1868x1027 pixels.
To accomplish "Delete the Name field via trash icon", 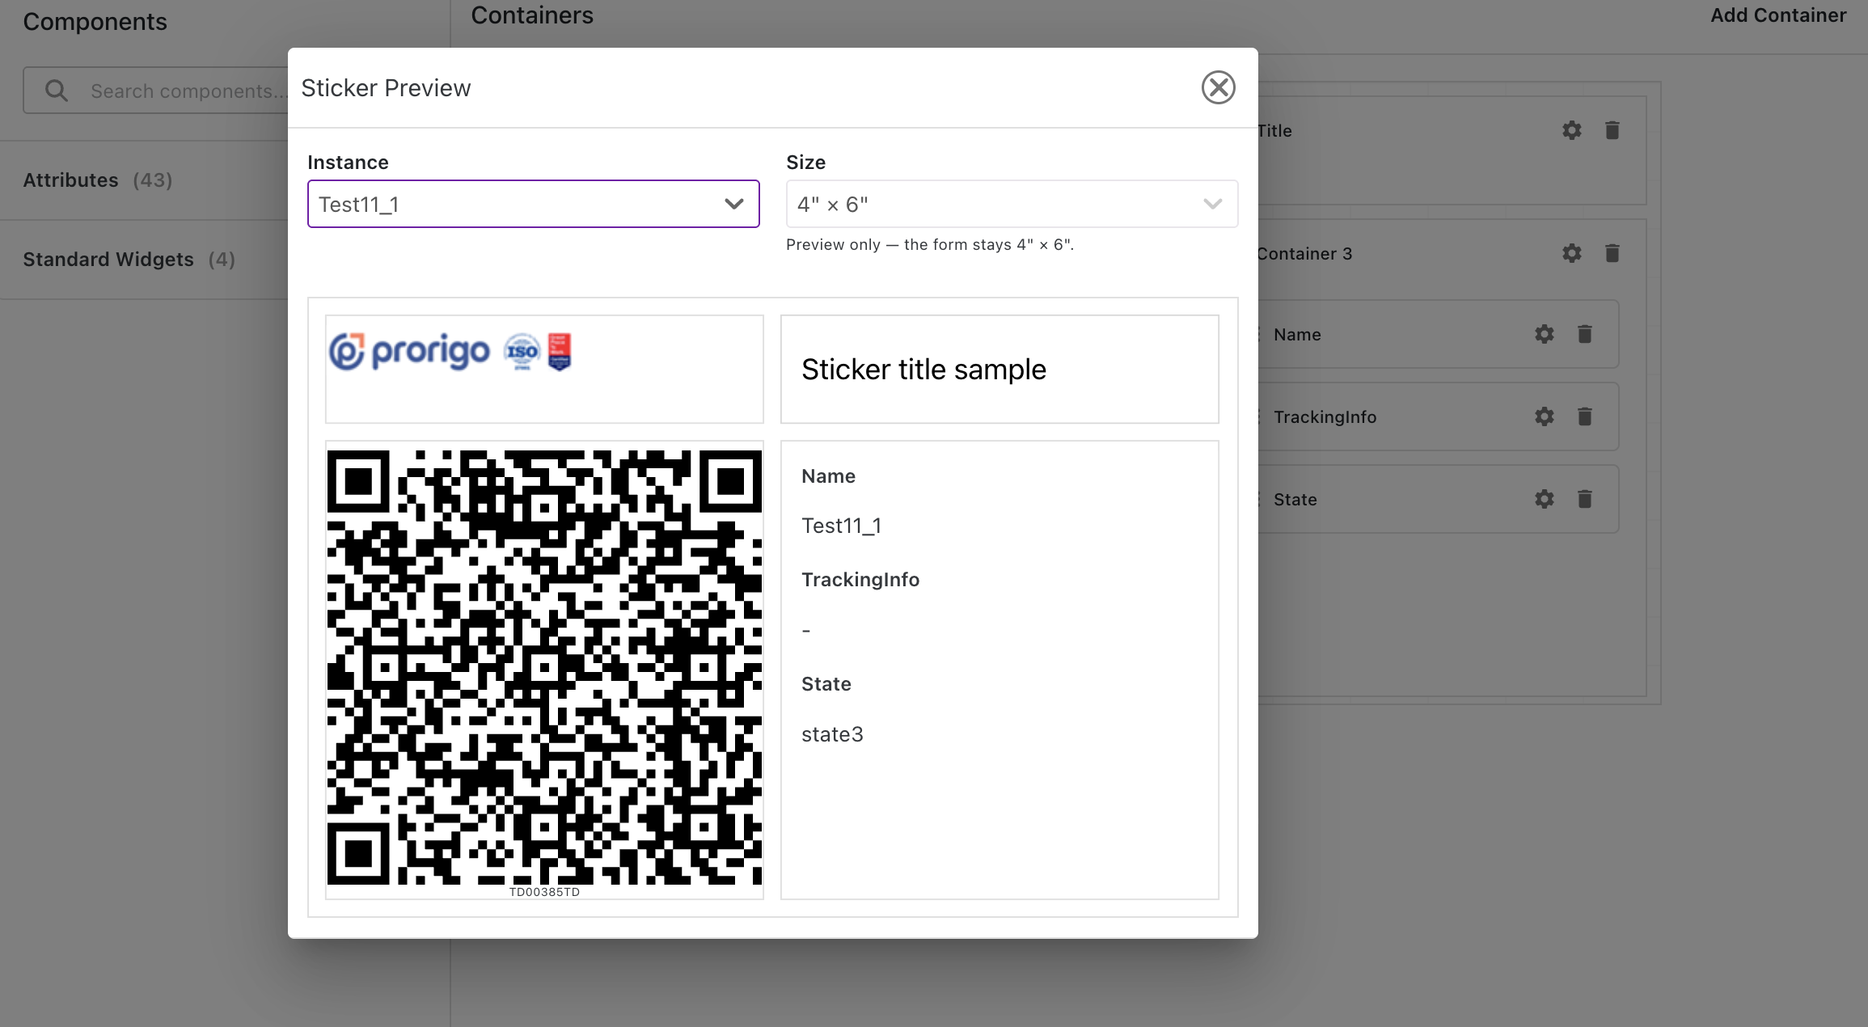I will [x=1584, y=334].
